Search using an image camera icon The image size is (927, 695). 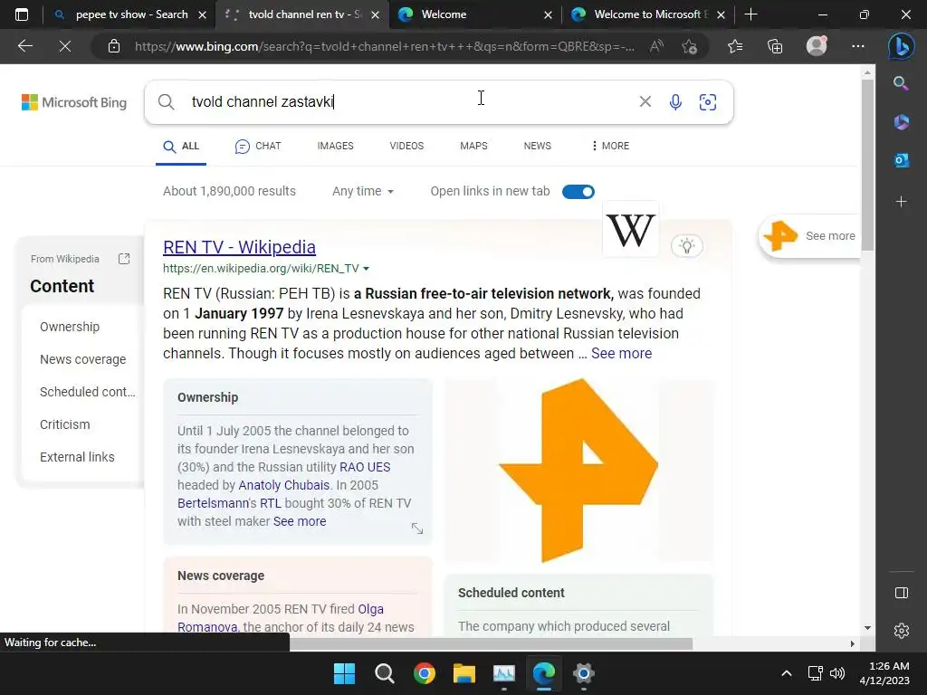tap(708, 102)
